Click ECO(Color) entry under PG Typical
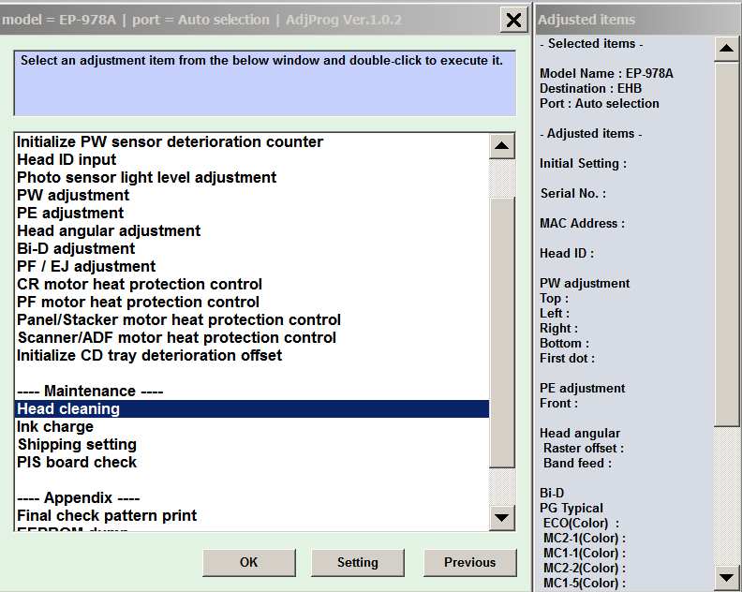742x592 pixels. [581, 524]
